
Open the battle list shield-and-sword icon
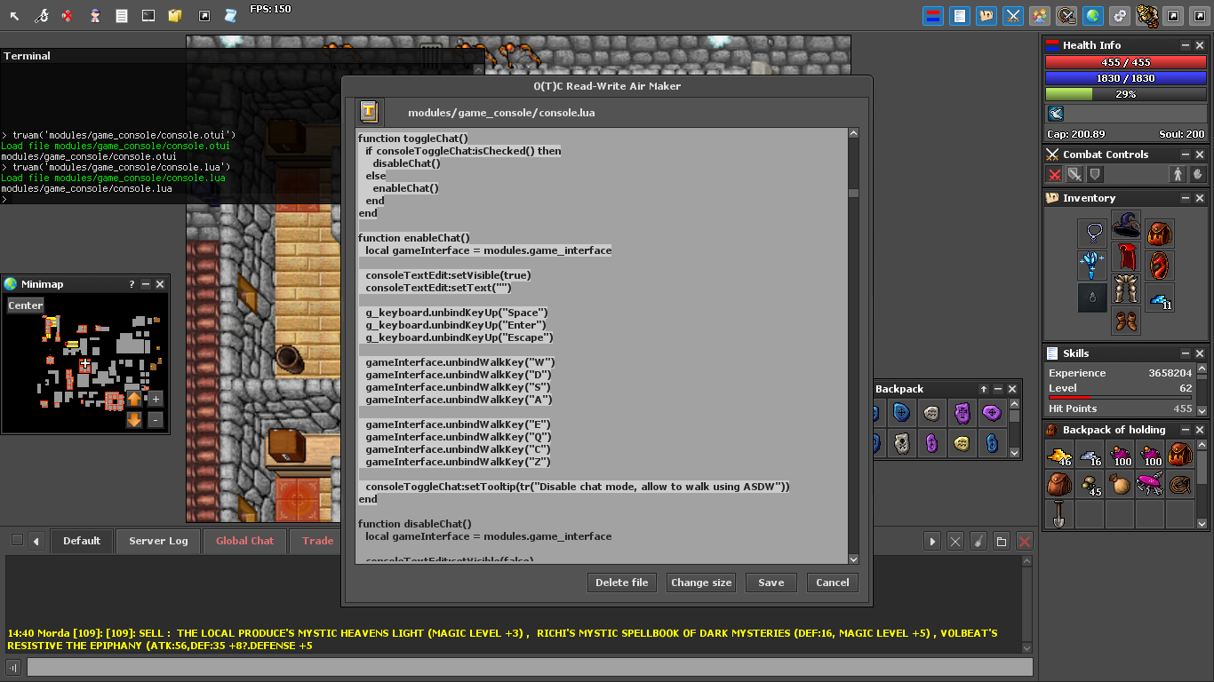(x=1066, y=16)
